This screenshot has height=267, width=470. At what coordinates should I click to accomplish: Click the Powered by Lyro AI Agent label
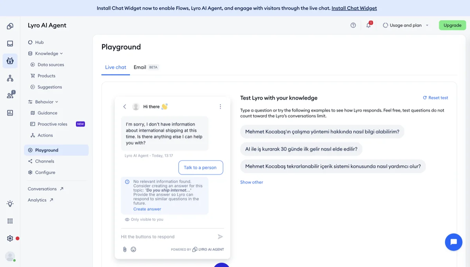point(197,249)
